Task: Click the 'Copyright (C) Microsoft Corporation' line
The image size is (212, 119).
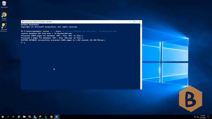Action: (x=49, y=27)
